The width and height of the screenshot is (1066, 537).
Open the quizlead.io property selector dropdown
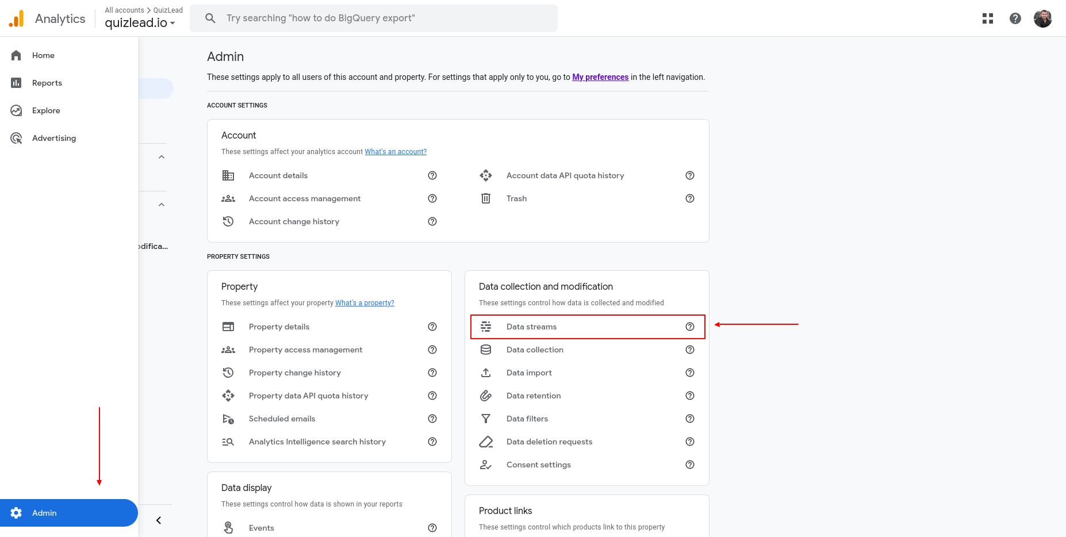140,23
